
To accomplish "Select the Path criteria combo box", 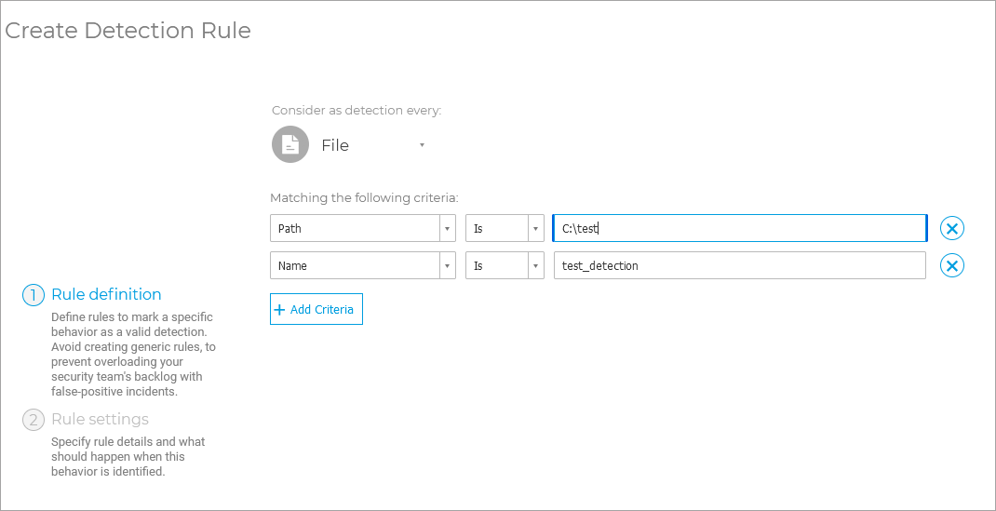I will click(355, 229).
